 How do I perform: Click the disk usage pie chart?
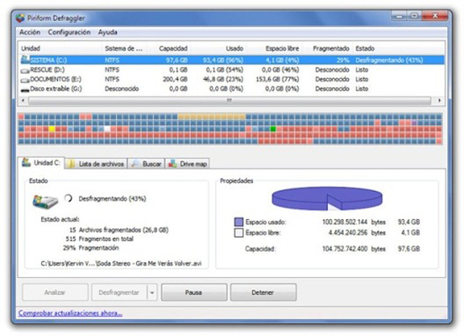[327, 198]
